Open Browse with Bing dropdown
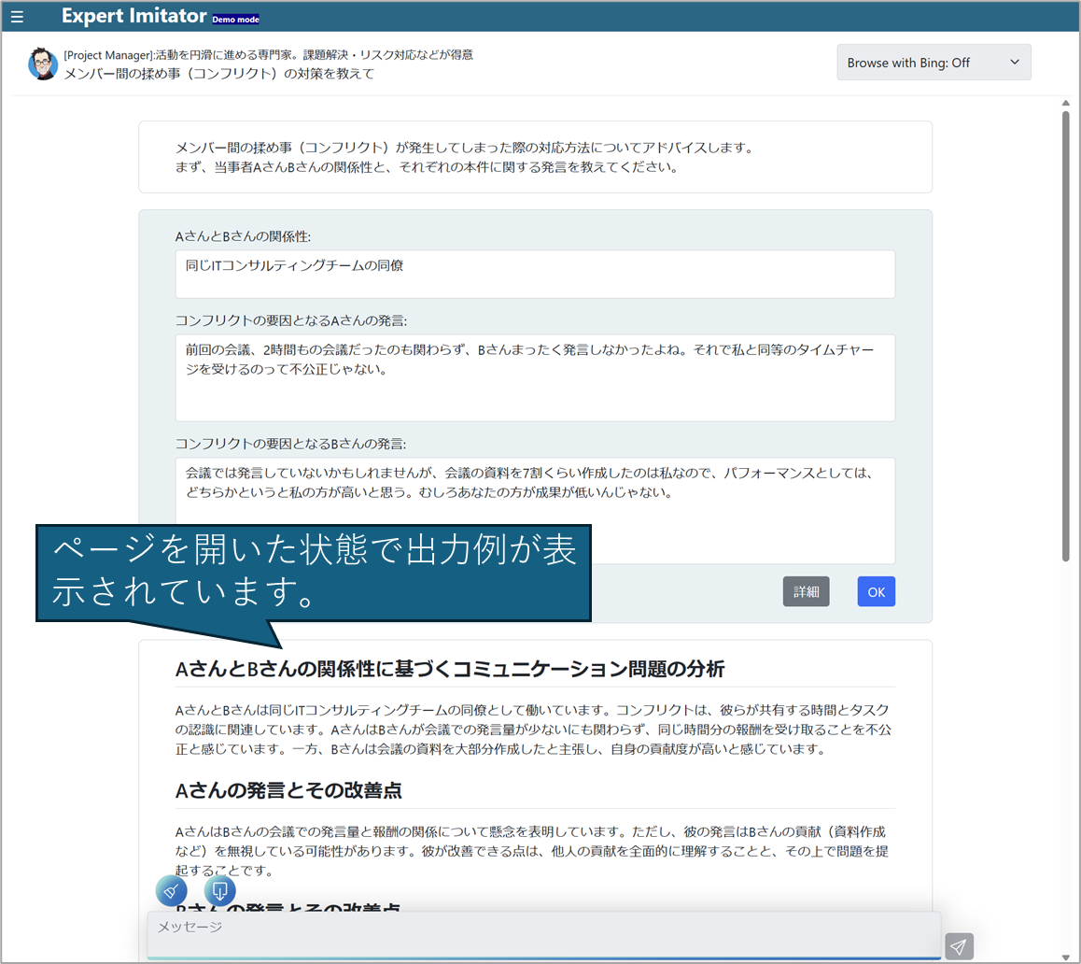 (934, 63)
